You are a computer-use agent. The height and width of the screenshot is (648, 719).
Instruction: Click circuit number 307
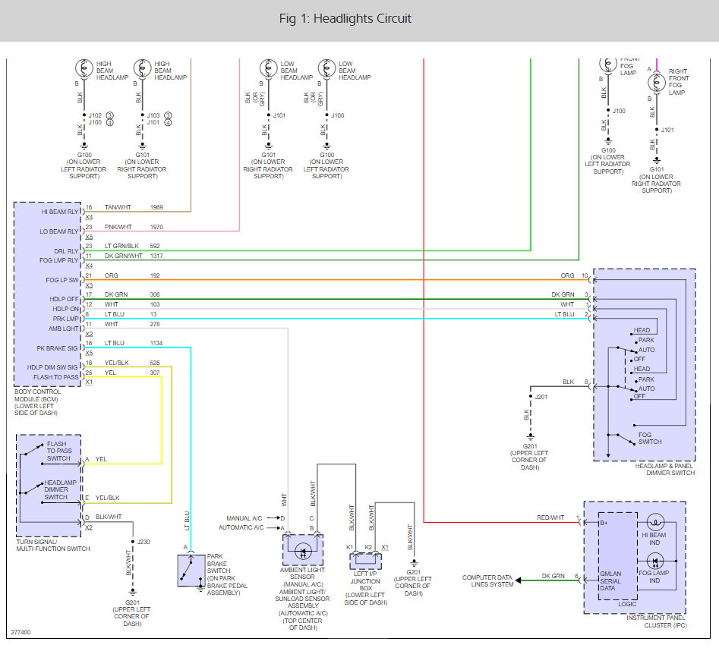tap(155, 373)
